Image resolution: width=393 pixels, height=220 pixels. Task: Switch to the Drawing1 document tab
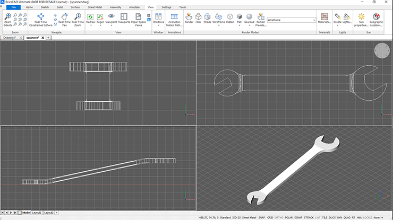(10, 38)
